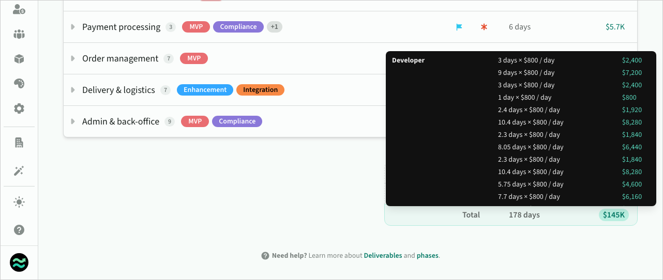Open the company building sidebar icon
Screen dimensions: 663x280
(19, 143)
